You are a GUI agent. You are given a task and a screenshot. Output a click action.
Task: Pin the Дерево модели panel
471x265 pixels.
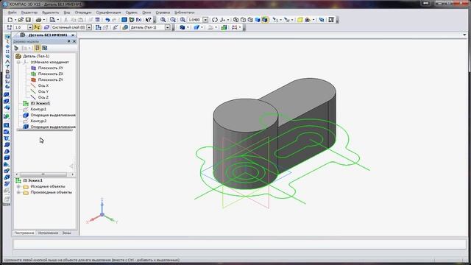pos(68,41)
